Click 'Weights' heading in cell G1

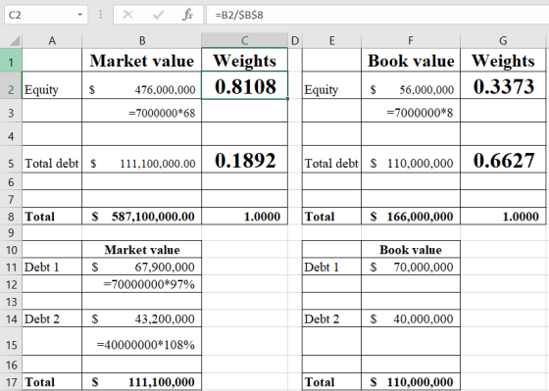click(x=503, y=61)
